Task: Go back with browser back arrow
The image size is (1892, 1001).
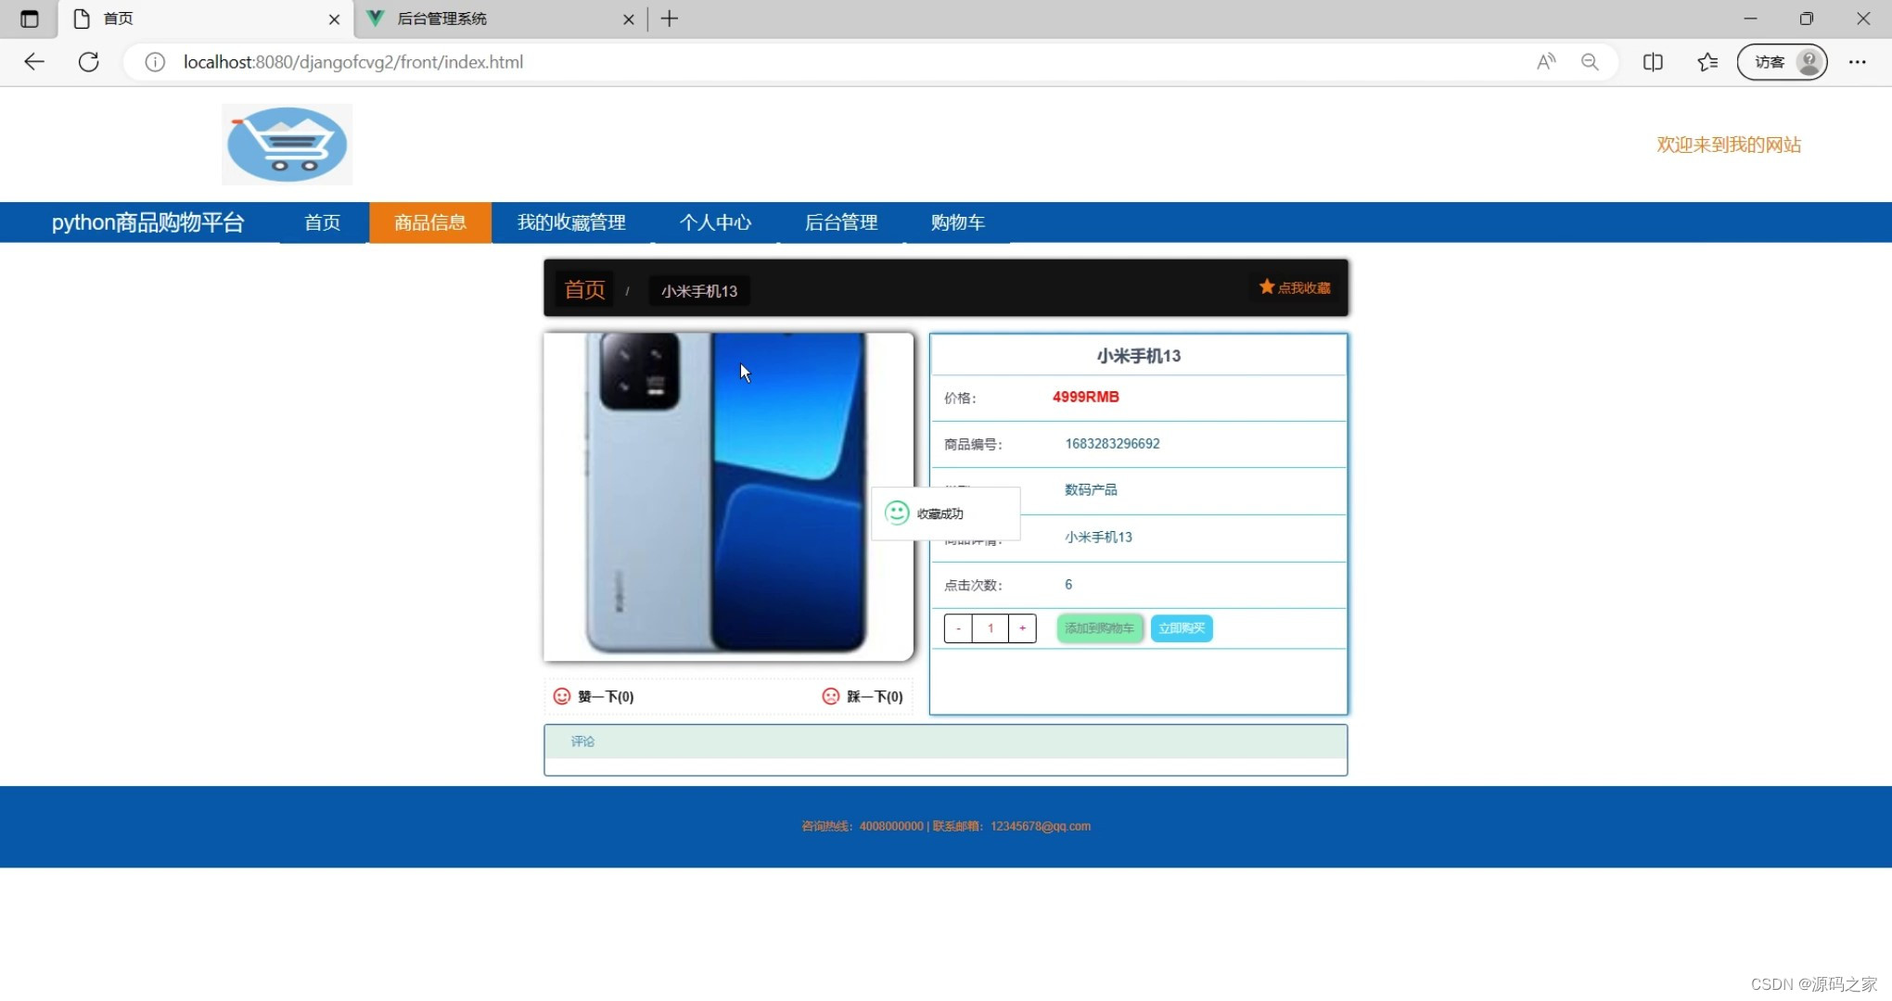Action: click(34, 62)
